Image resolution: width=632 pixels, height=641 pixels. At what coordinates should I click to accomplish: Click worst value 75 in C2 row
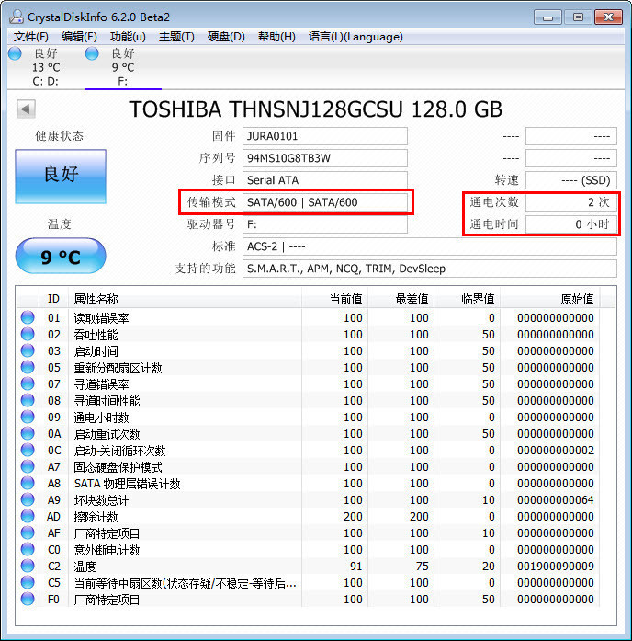(x=423, y=567)
